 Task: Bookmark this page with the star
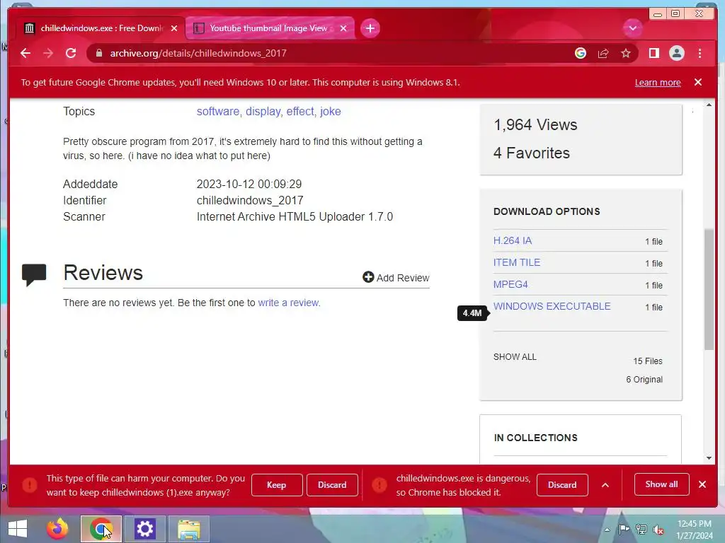pos(626,53)
